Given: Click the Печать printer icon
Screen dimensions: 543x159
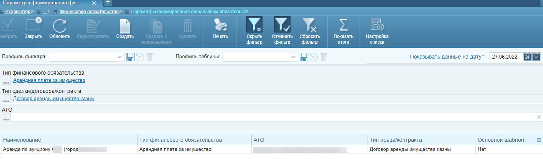Looking at the screenshot, I should [x=220, y=26].
